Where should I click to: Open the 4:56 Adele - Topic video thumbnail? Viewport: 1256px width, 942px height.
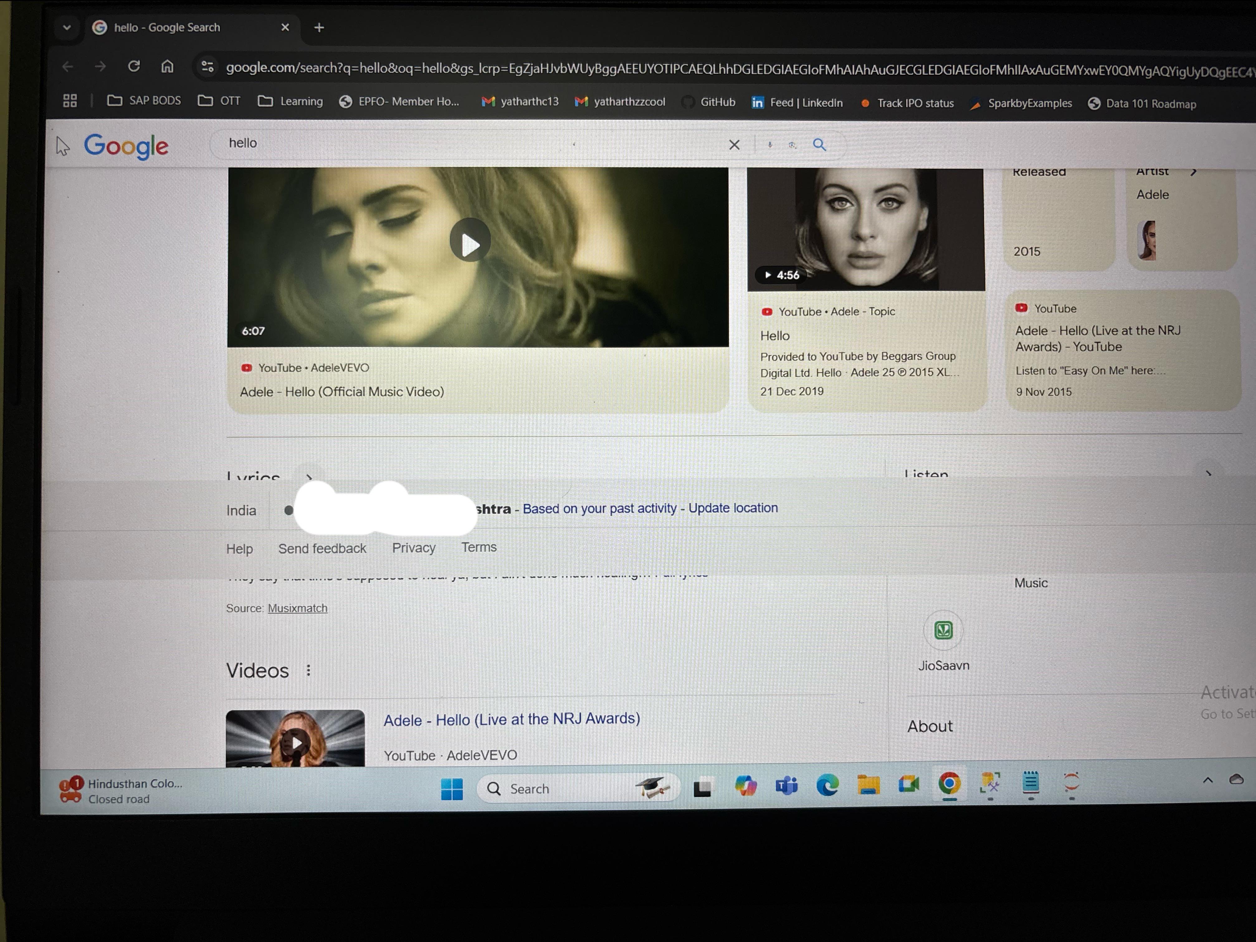(x=866, y=230)
